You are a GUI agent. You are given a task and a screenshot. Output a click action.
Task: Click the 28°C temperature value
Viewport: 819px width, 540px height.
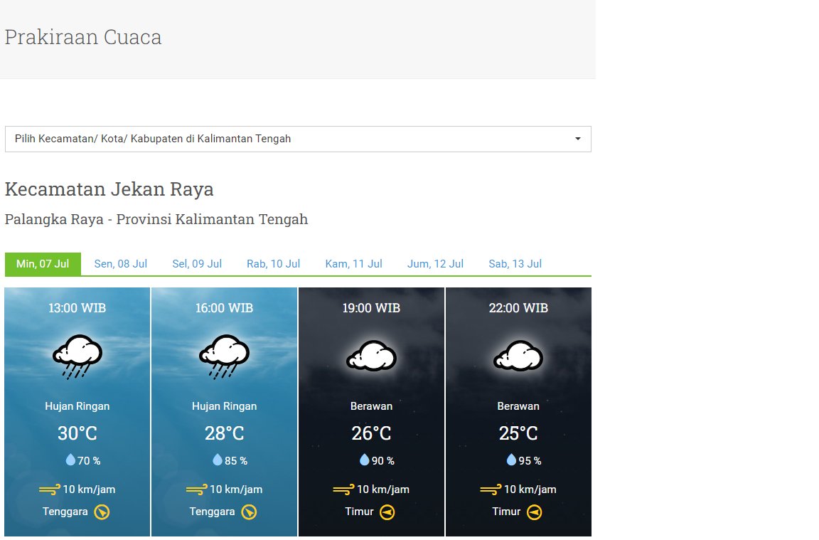pos(224,433)
